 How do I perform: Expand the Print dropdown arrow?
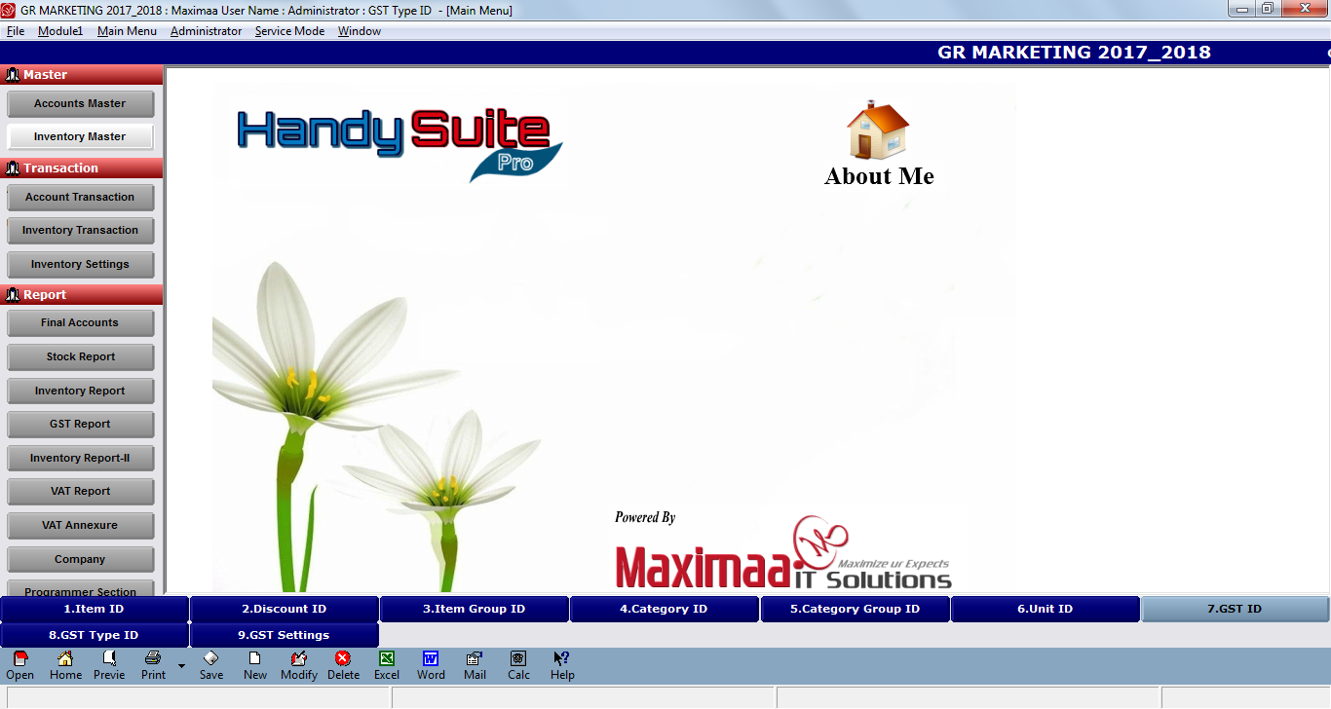click(x=181, y=666)
